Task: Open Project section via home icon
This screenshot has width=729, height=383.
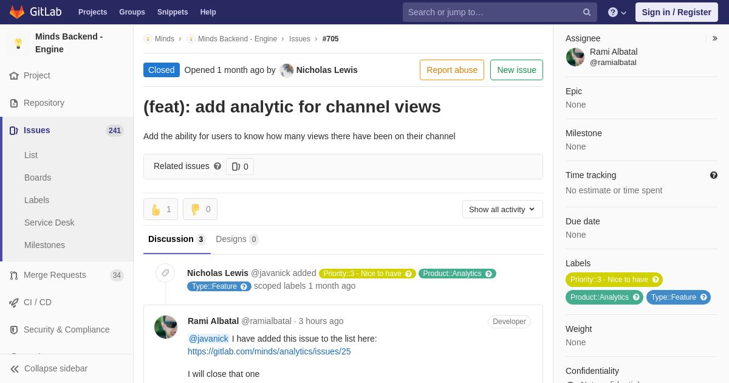Action: click(x=14, y=76)
